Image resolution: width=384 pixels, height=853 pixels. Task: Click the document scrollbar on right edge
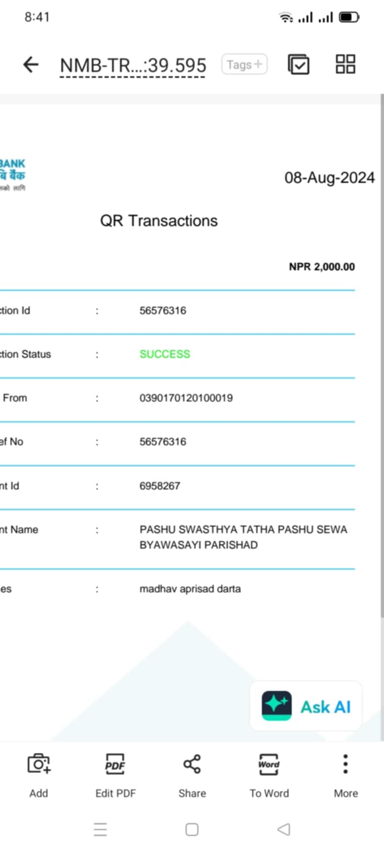pos(382,356)
